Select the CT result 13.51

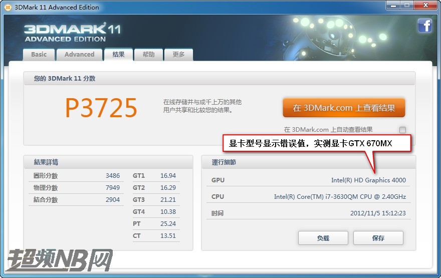(x=168, y=236)
